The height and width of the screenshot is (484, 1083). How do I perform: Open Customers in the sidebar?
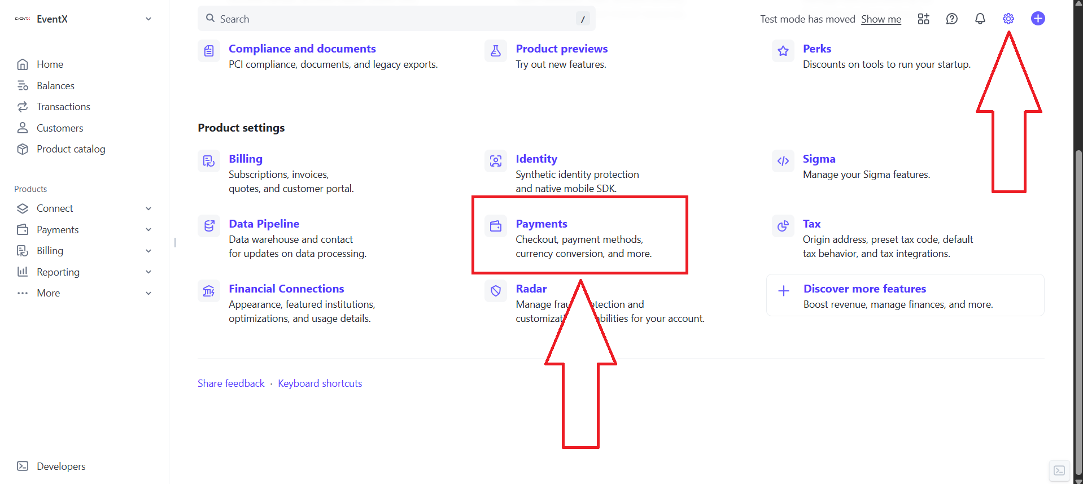[x=60, y=128]
